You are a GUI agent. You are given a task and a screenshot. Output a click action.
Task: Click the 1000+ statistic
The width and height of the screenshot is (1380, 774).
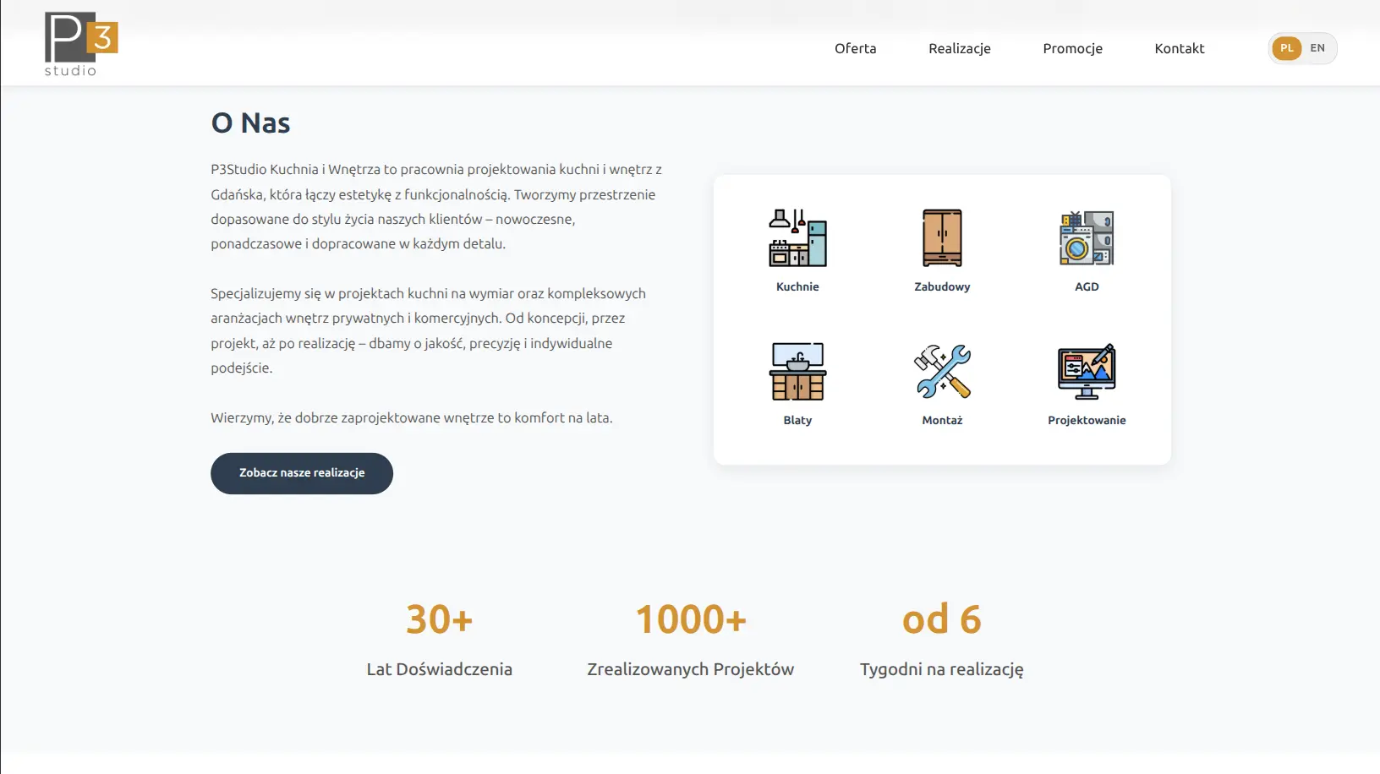click(x=691, y=619)
